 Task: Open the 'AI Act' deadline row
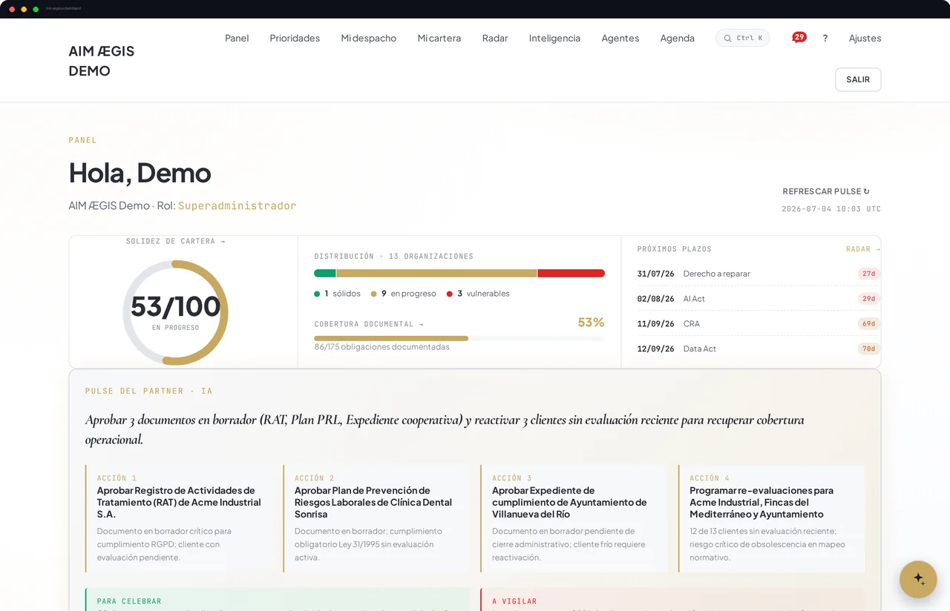pos(759,299)
